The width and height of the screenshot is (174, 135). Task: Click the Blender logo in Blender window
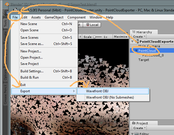(7, 4)
